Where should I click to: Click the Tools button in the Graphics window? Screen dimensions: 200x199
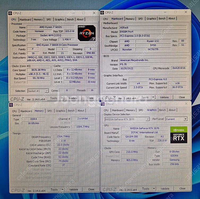tap(146, 189)
